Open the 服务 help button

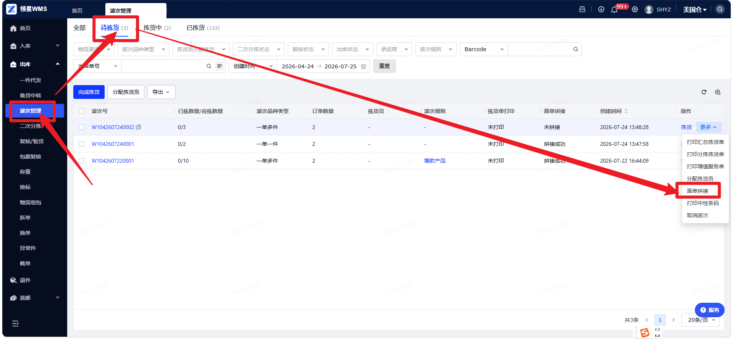tap(710, 310)
